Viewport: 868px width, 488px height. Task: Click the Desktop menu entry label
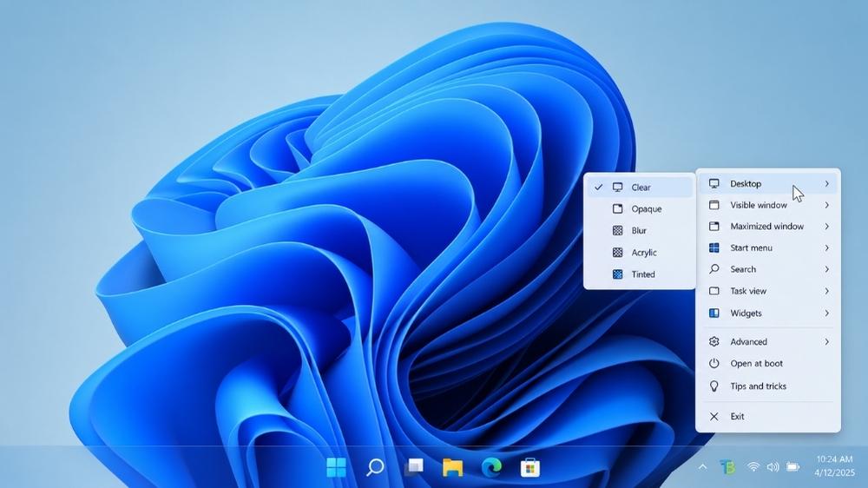coord(746,183)
